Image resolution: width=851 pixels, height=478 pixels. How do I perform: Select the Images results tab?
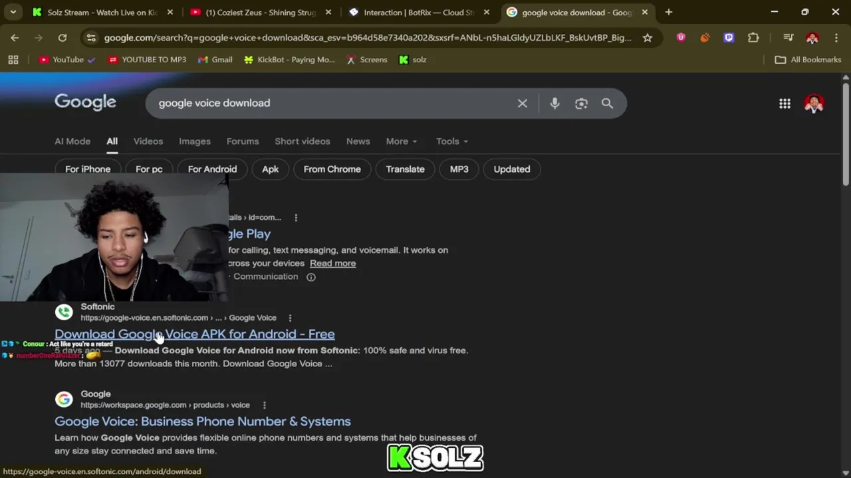(x=195, y=141)
